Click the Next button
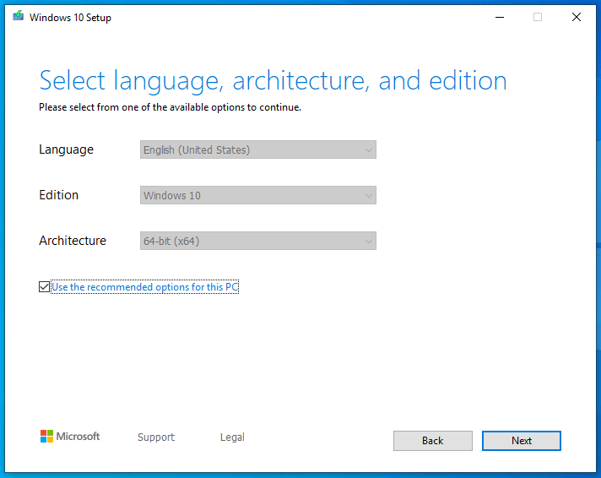This screenshot has height=478, width=601. click(522, 441)
